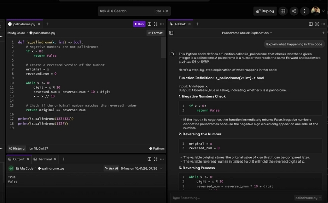Open palindrome.py context dropdown in chat input
This screenshot has width=328, height=203.
(308, 198)
